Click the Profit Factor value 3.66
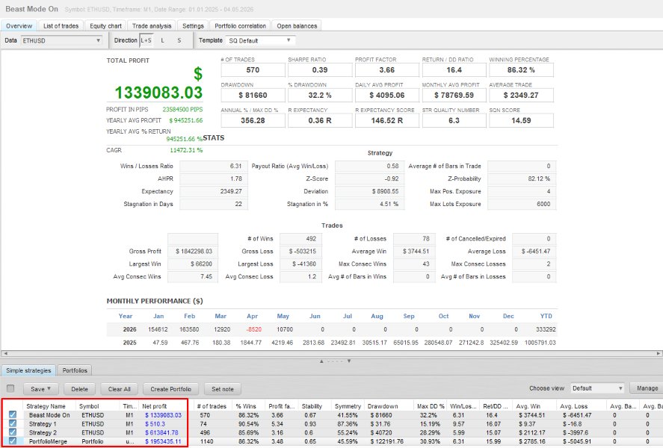663x448 pixels. click(387, 70)
